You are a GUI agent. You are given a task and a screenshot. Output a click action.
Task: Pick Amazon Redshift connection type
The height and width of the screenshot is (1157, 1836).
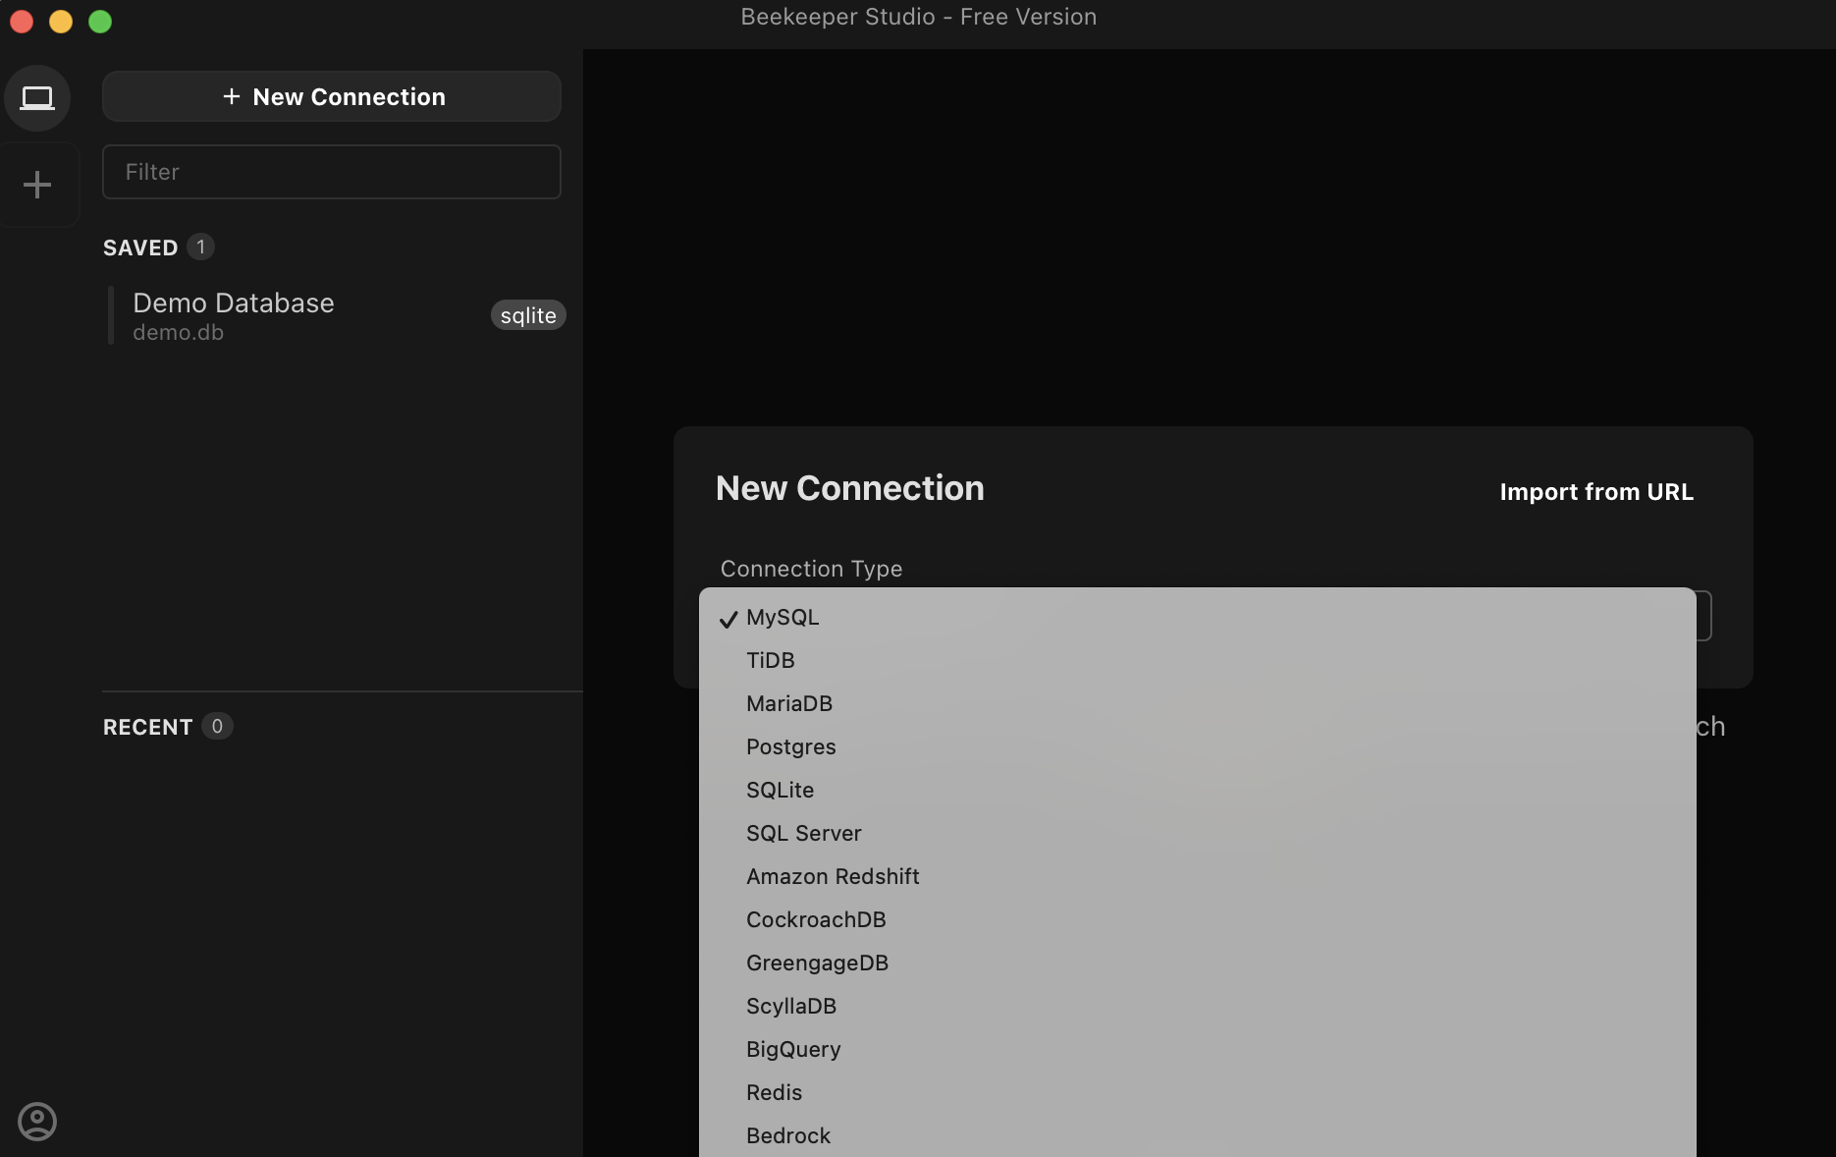click(x=1197, y=876)
